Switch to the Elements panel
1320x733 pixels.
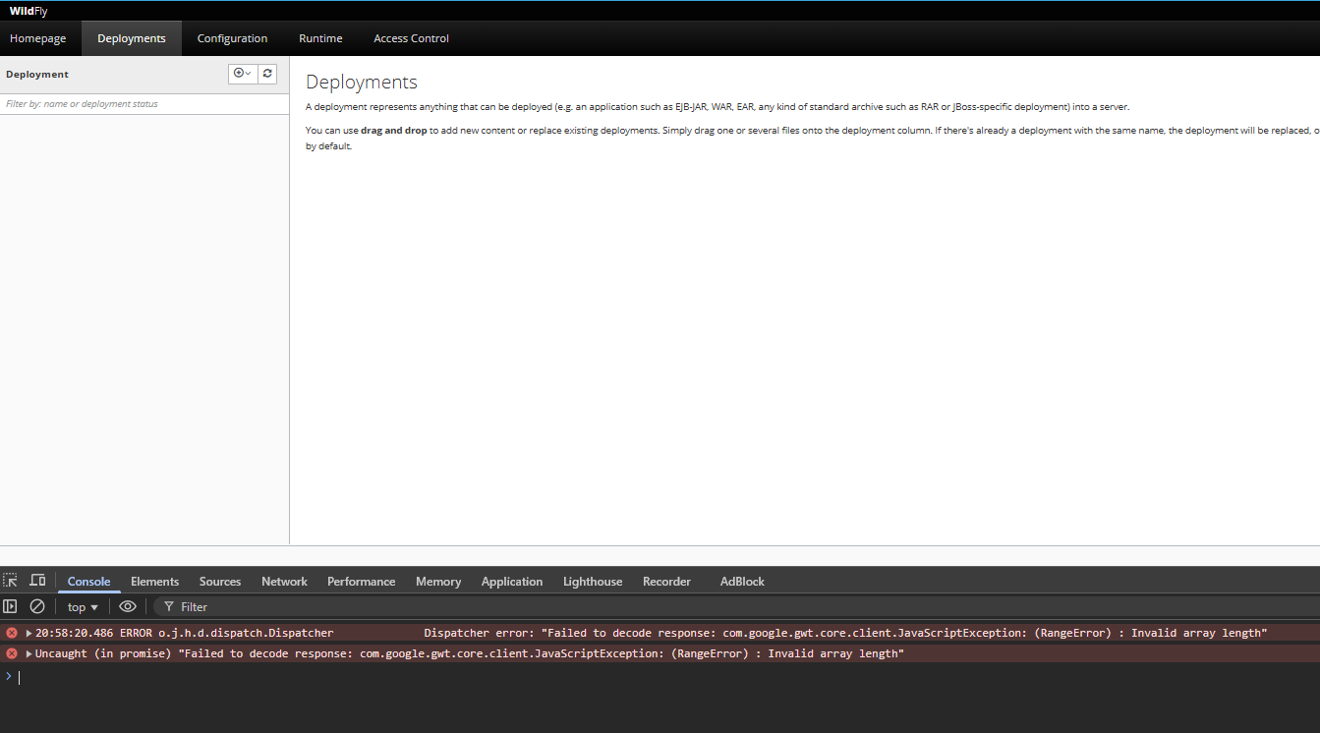pos(155,582)
